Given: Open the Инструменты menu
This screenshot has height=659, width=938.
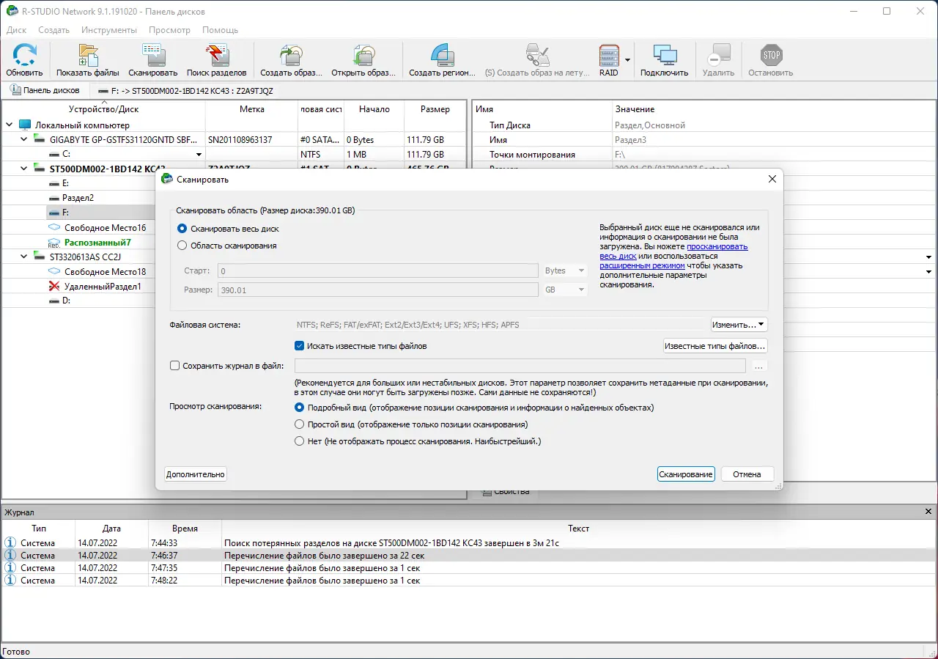Looking at the screenshot, I should pyautogui.click(x=109, y=30).
